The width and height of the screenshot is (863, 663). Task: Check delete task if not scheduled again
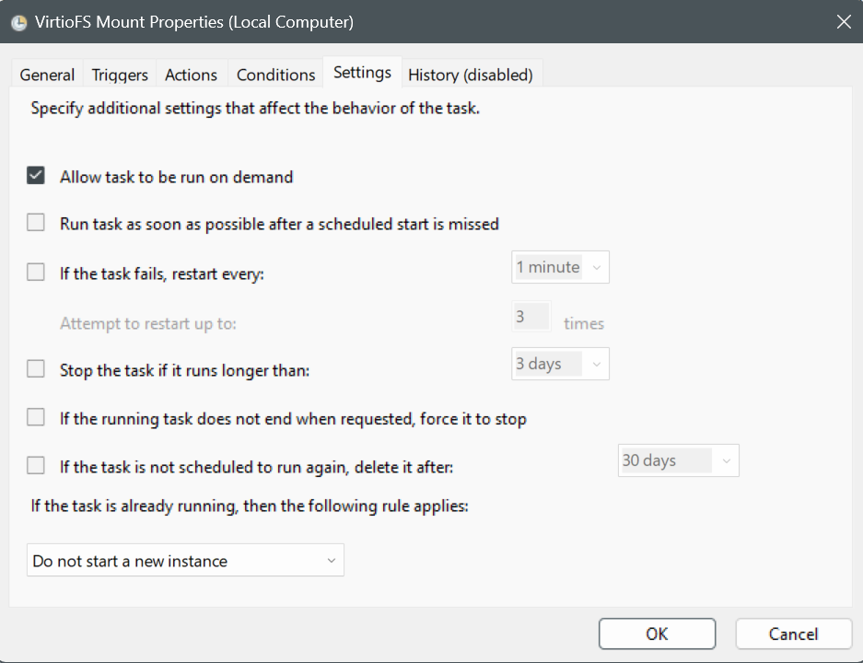[x=36, y=465]
